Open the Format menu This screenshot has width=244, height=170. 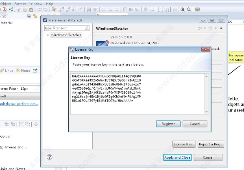20,4
